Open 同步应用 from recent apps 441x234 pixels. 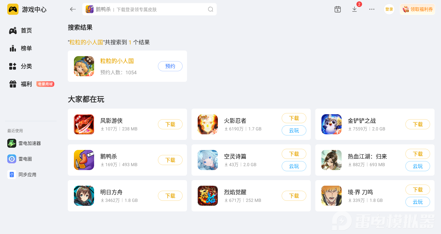22,175
